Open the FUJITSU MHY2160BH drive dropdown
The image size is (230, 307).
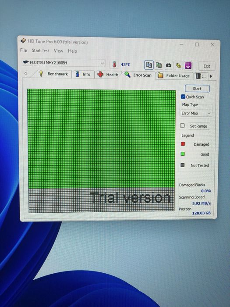point(64,63)
